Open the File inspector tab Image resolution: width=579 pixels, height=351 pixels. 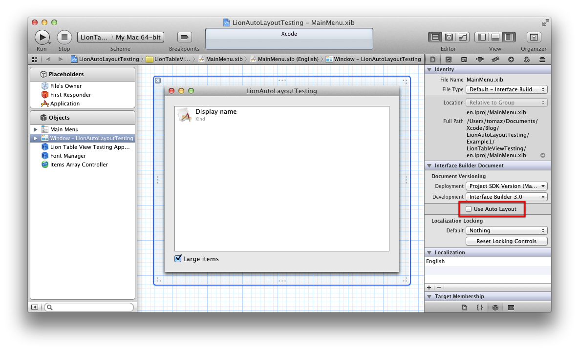click(433, 60)
